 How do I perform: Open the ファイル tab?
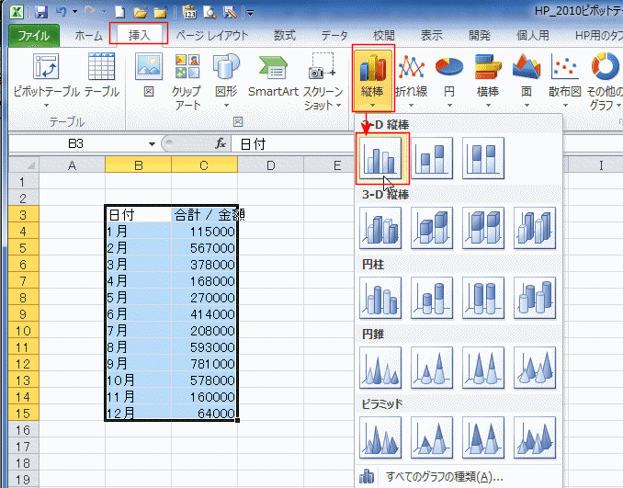click(34, 35)
